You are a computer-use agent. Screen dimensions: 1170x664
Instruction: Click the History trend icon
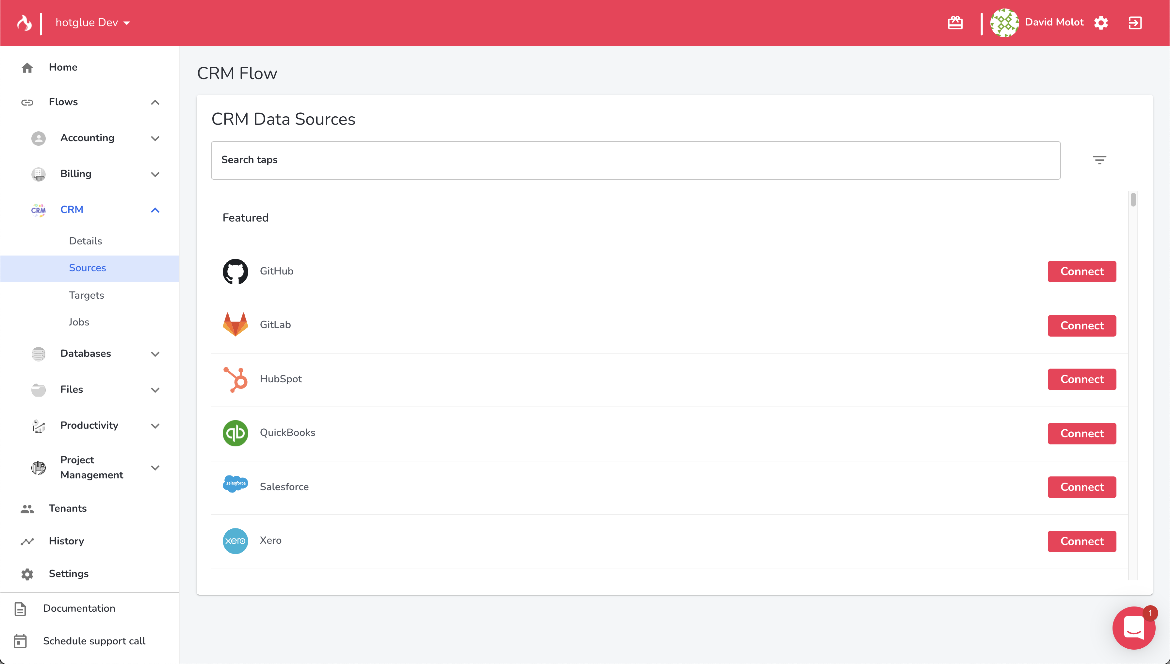[x=27, y=541]
